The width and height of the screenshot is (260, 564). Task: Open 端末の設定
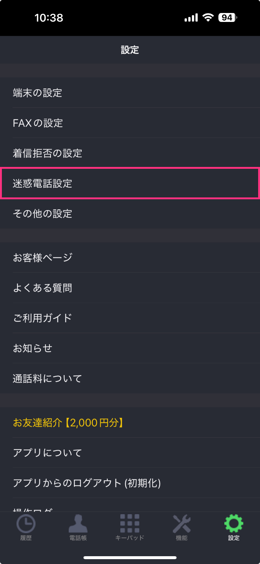(130, 93)
